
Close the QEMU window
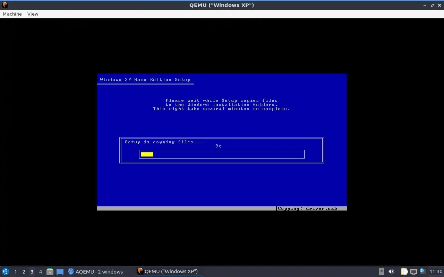[x=439, y=5]
